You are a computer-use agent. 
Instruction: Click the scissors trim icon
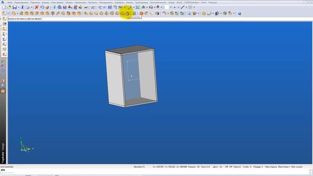pyautogui.click(x=92, y=7)
